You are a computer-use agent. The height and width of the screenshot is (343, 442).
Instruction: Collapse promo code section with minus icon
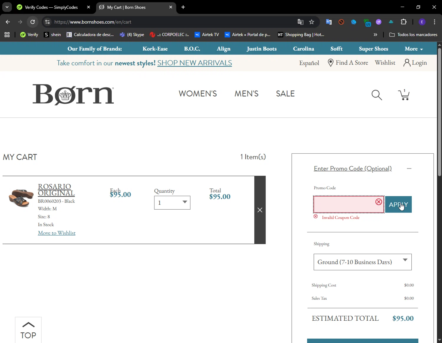(x=409, y=168)
